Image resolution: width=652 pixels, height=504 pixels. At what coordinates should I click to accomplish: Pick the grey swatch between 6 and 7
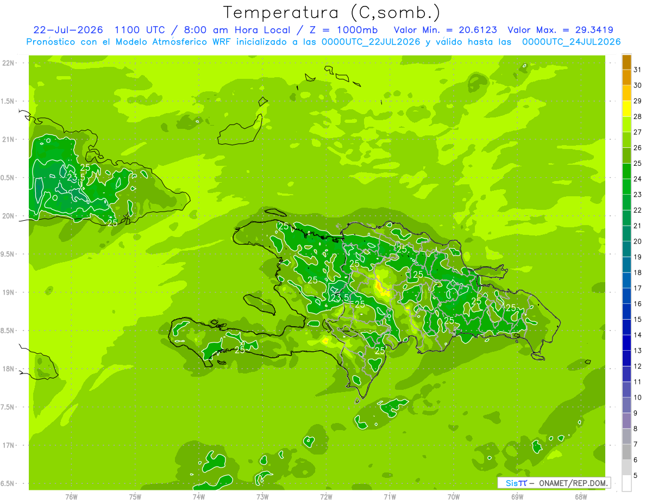pyautogui.click(x=626, y=452)
